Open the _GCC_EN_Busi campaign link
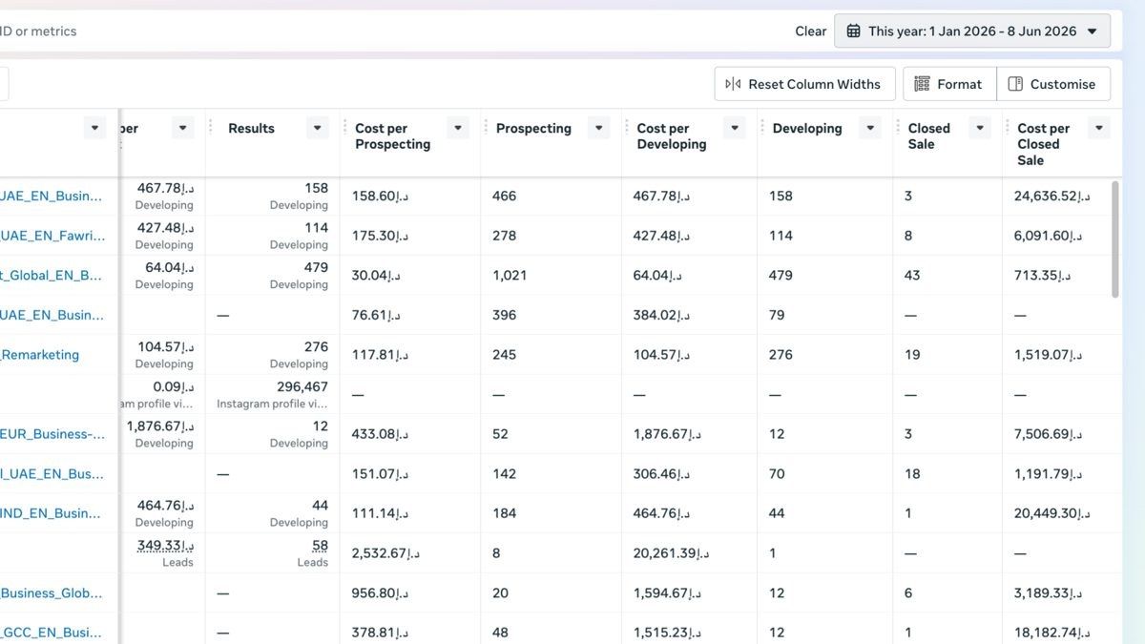Screen dimensions: 1145x644 [51, 632]
